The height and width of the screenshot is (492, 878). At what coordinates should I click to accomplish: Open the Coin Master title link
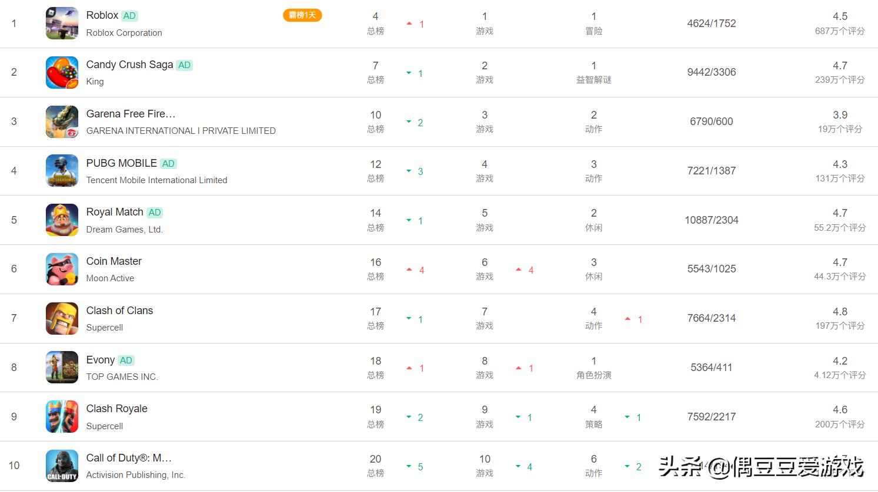114,261
